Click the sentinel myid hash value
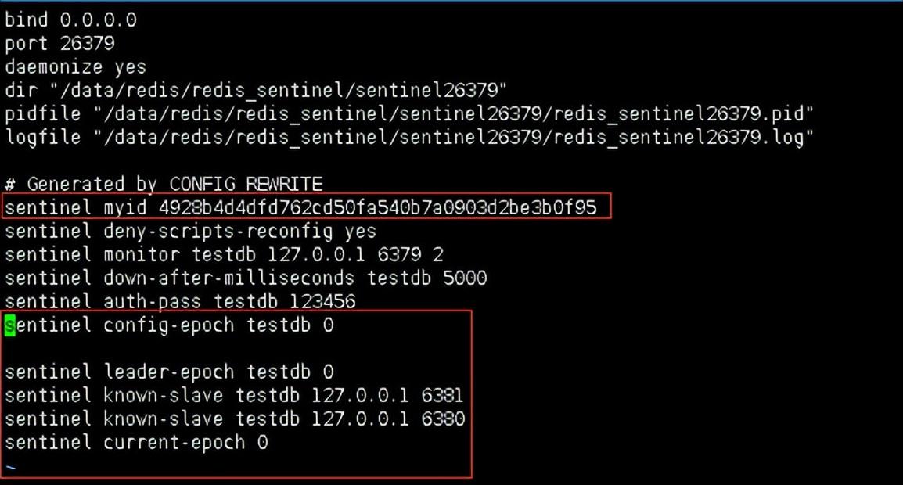The width and height of the screenshot is (903, 485). (377, 207)
